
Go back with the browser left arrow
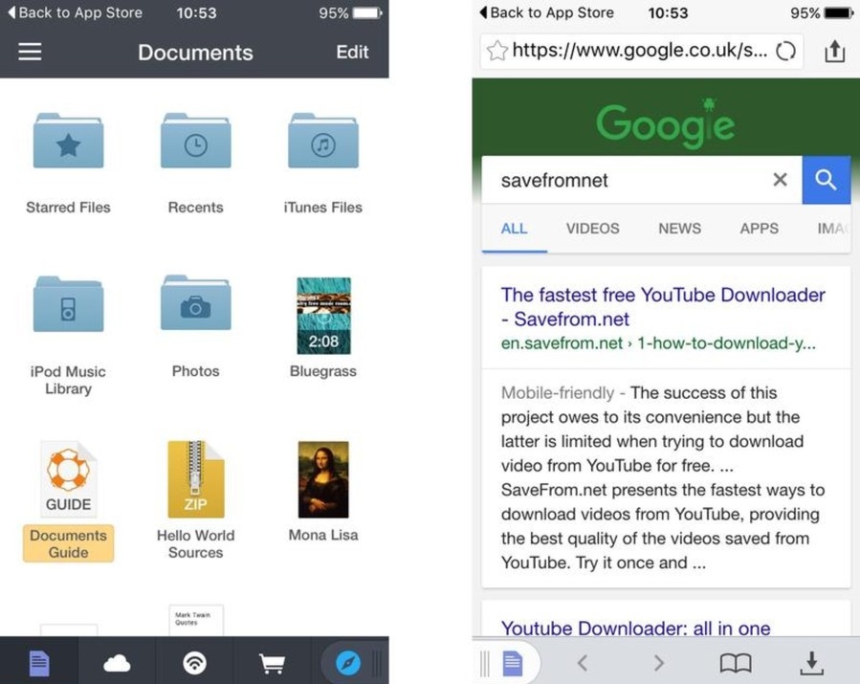click(583, 663)
